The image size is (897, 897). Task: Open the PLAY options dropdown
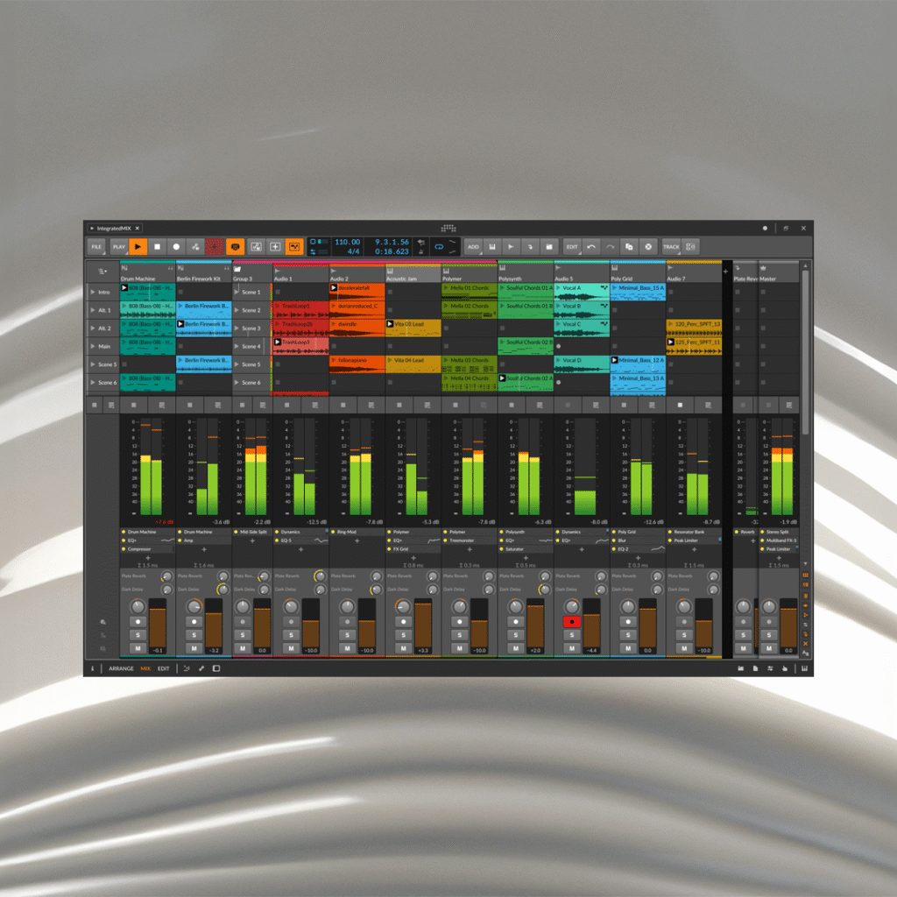[118, 246]
